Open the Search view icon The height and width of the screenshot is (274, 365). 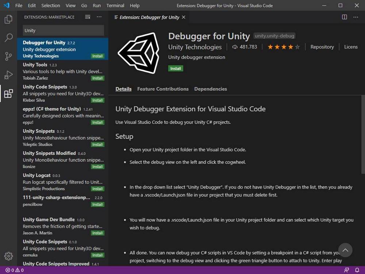click(x=8, y=38)
